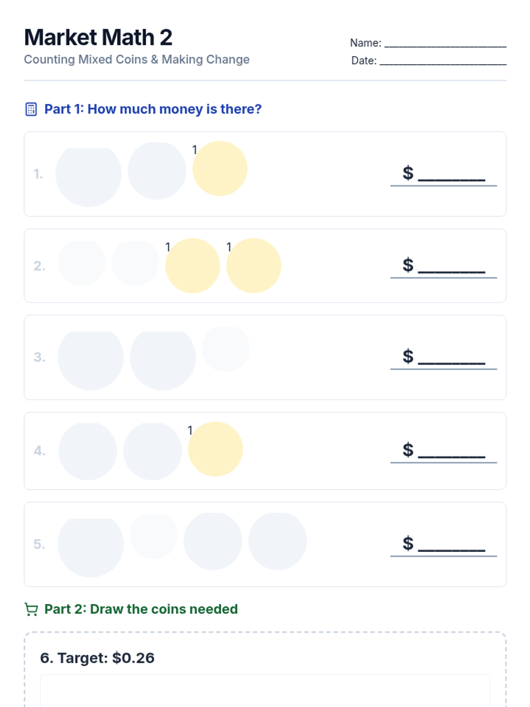Click the small pale coin in problem 3

click(226, 349)
